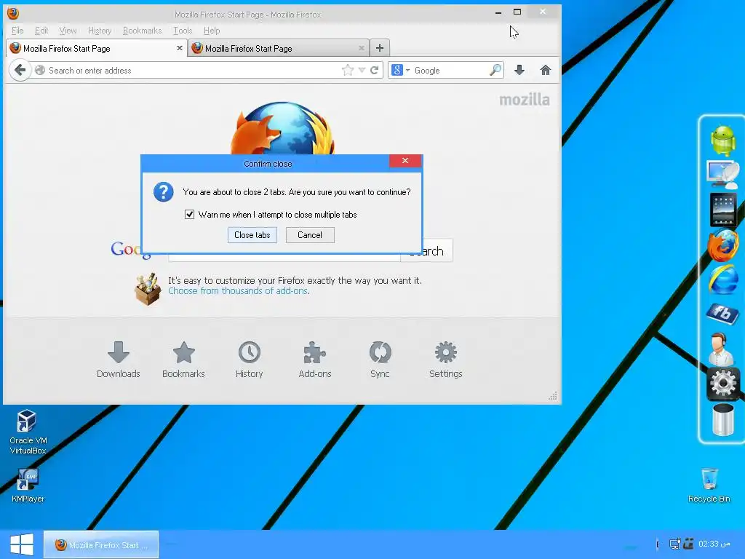Open the address bar history dropdown arrow
This screenshot has width=745, height=559.
pos(362,71)
